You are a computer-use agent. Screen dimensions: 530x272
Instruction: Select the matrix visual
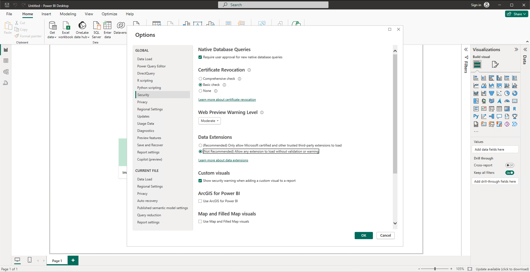pyautogui.click(x=507, y=109)
